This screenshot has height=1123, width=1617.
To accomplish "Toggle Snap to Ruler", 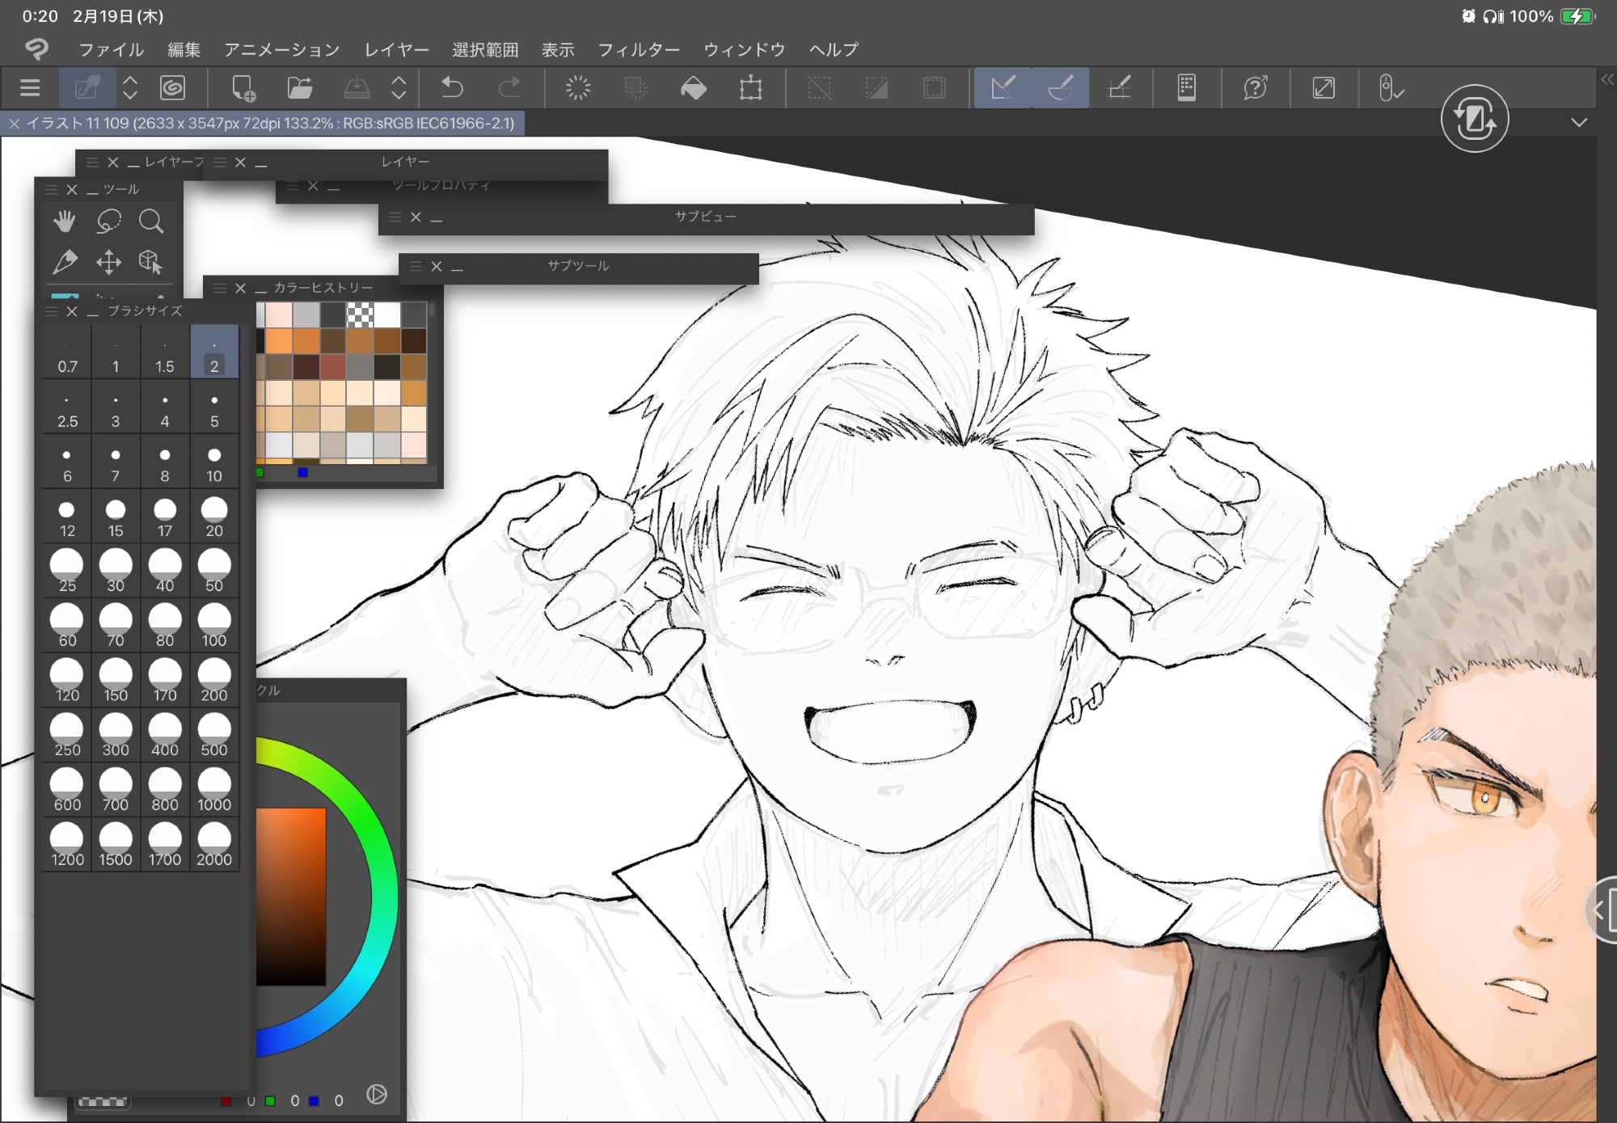I will click(1003, 87).
